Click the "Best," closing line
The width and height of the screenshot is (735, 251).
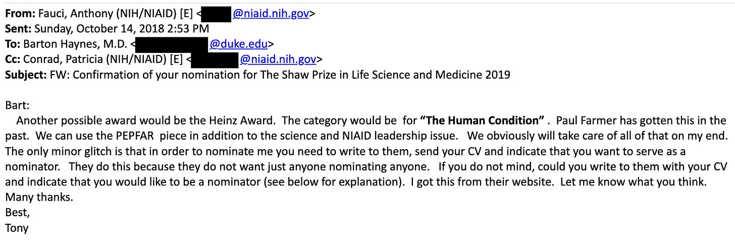[16, 213]
